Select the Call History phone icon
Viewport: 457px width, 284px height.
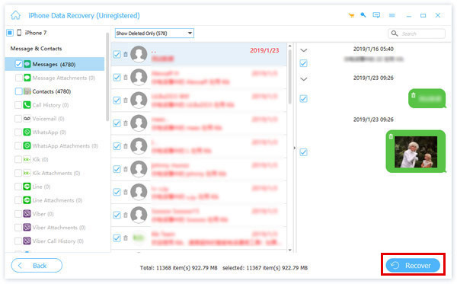click(x=27, y=105)
